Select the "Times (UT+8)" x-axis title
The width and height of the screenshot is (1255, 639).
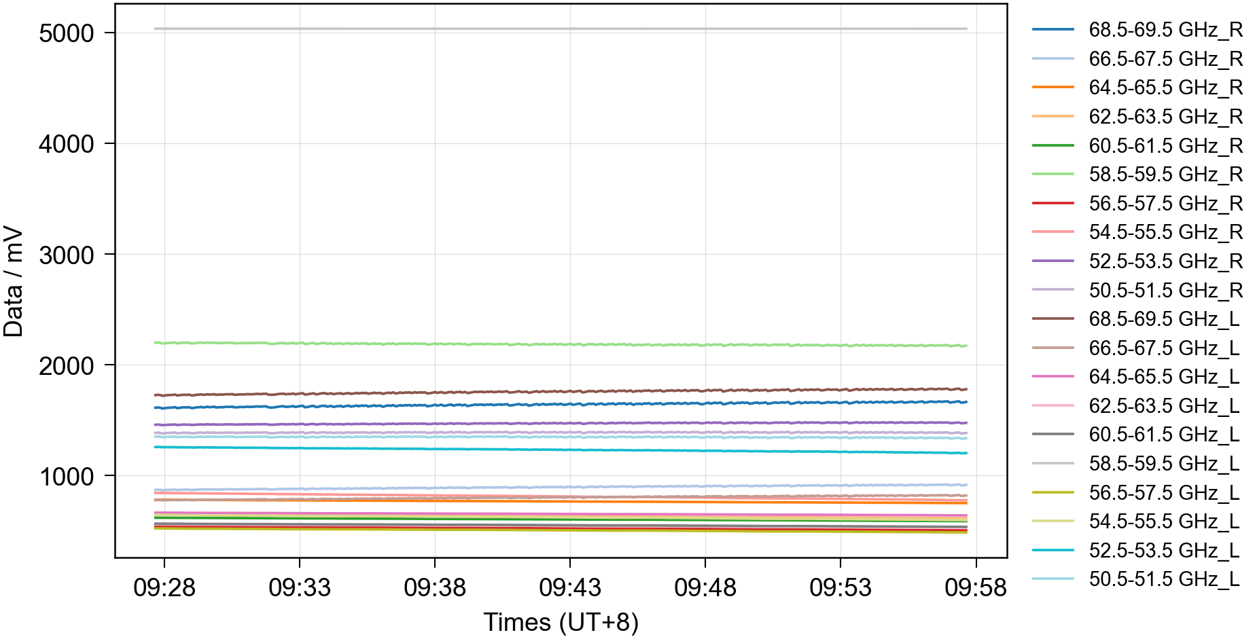tap(561, 622)
